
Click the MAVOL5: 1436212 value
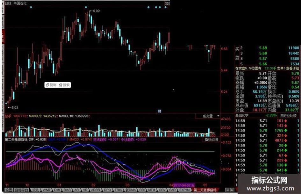42,116
